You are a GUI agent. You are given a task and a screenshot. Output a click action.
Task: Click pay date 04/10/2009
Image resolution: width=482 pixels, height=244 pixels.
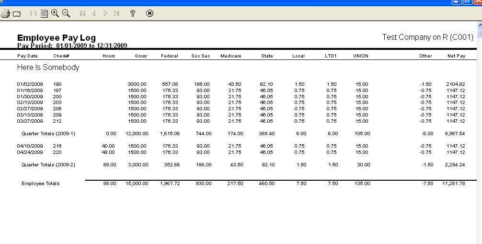(x=30, y=146)
